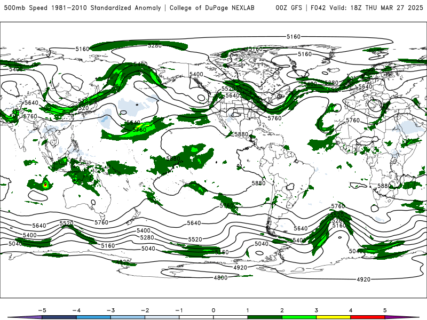The width and height of the screenshot is (427, 320).
Task: Click the '5880' contour label over southern Africa
Action: click(x=384, y=186)
